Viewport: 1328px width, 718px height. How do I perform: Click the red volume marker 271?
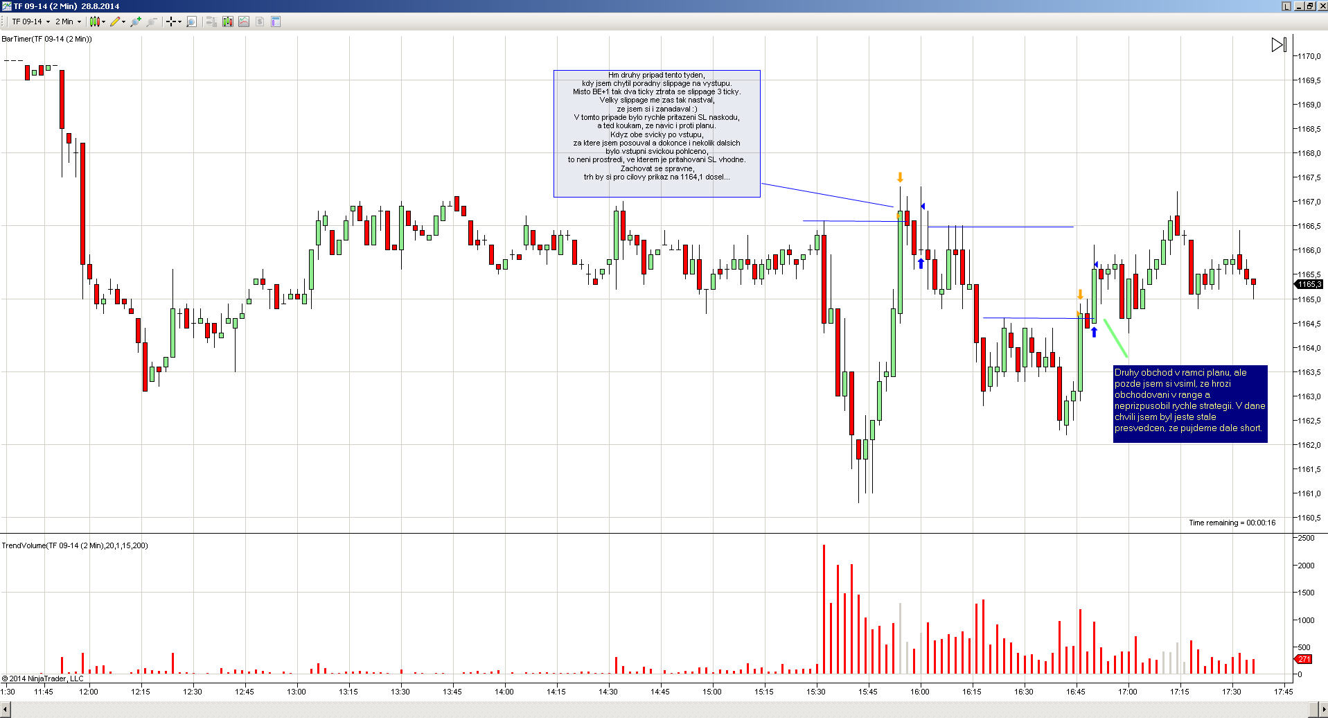click(1303, 659)
